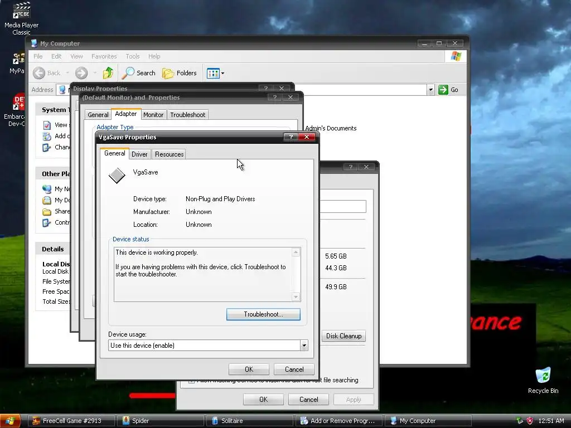This screenshot has height=428, width=571.
Task: Click the Start button on taskbar
Action: (x=9, y=421)
